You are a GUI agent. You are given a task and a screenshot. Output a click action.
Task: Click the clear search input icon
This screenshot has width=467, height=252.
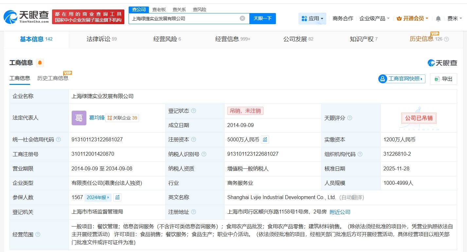[242, 18]
